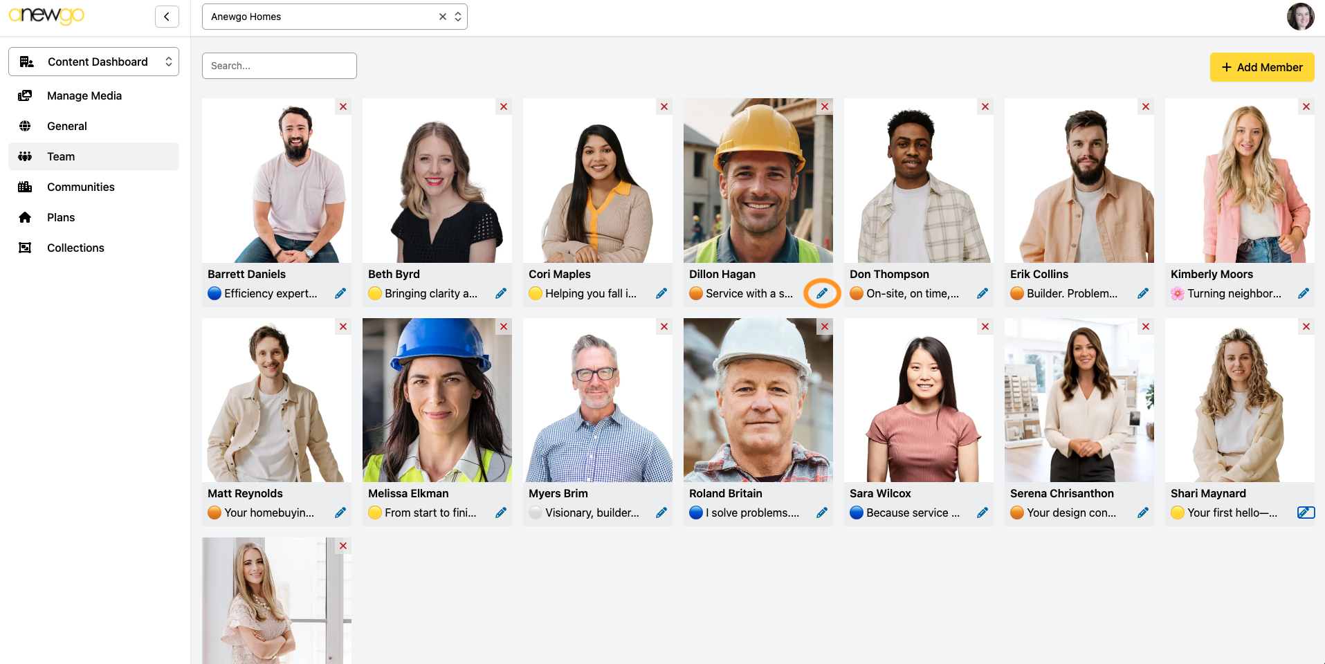The height and width of the screenshot is (664, 1325).
Task: Open Plans section
Action: tap(93, 217)
